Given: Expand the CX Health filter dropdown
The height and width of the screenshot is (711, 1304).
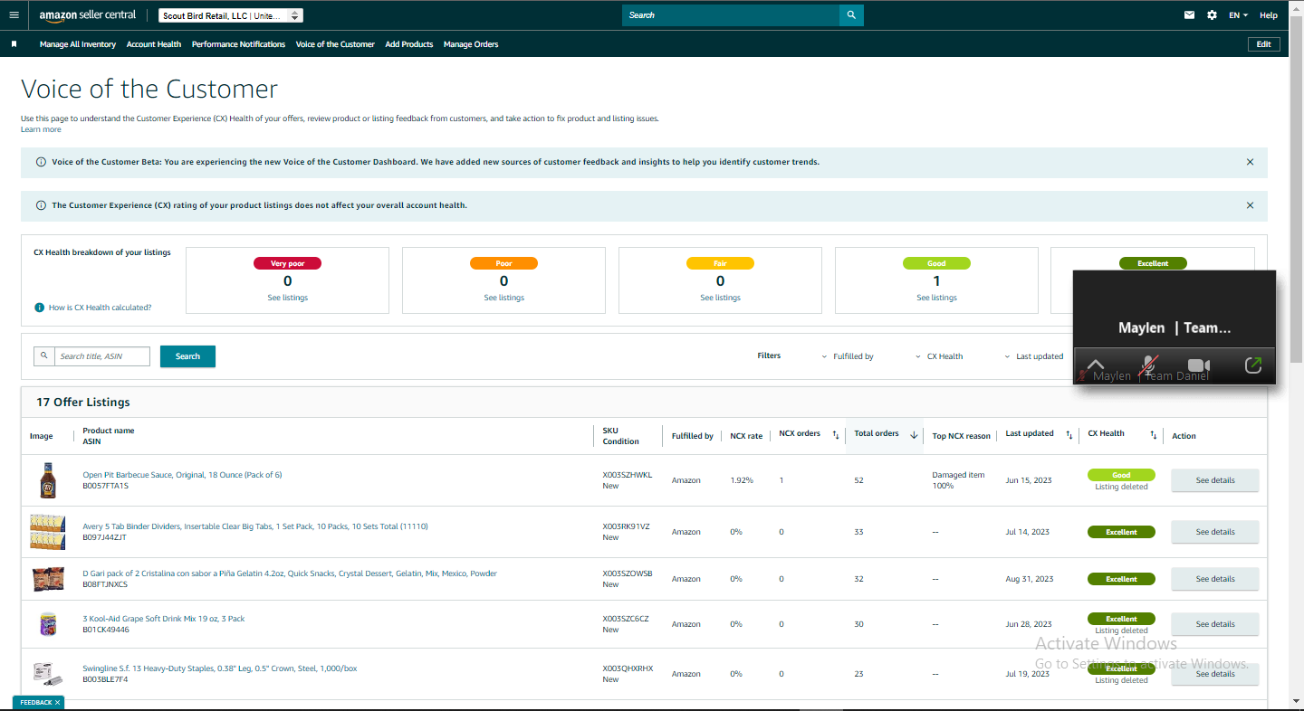Looking at the screenshot, I should [x=939, y=356].
